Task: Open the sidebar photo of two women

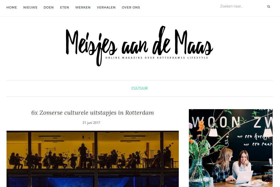Action: pyautogui.click(x=231, y=148)
